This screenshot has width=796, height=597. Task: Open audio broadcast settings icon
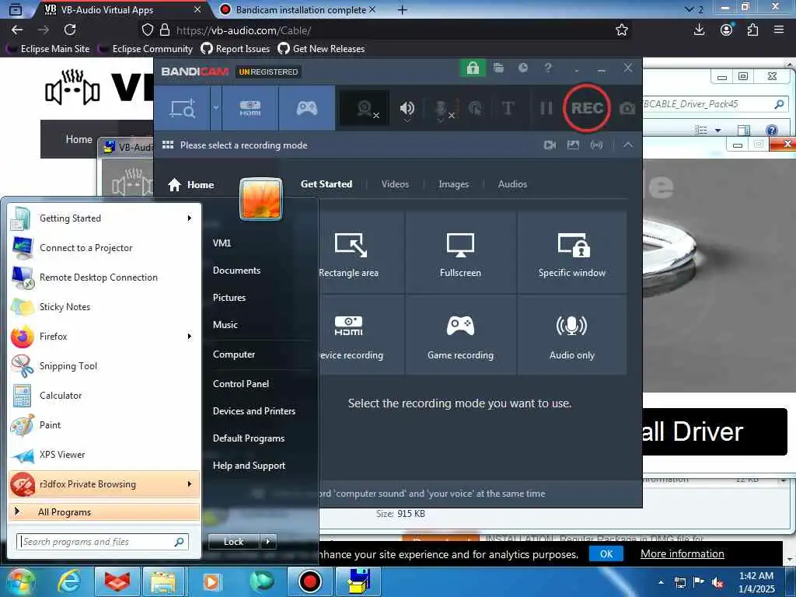pyautogui.click(x=596, y=145)
